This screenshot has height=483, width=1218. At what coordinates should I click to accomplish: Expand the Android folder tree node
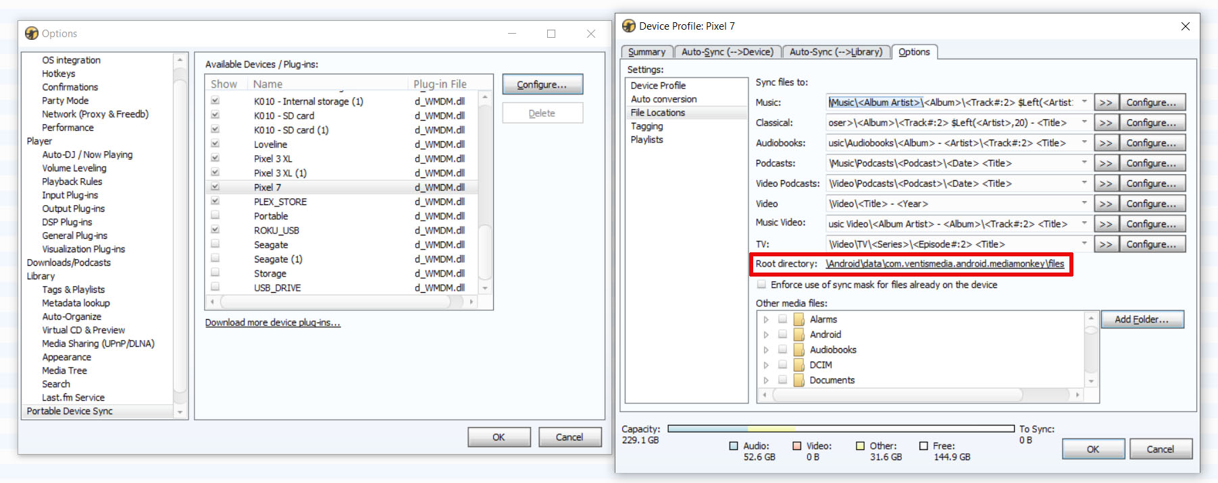[766, 335]
